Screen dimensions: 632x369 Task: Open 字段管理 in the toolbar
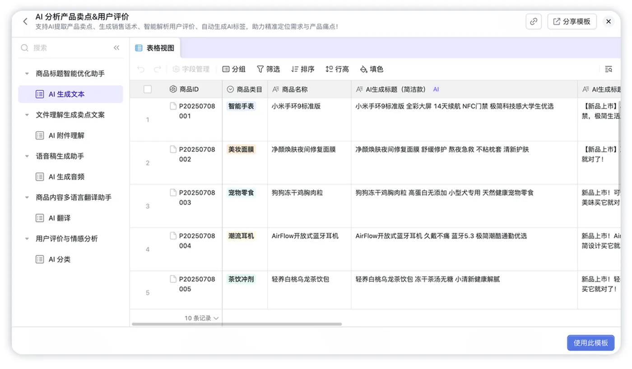click(191, 69)
